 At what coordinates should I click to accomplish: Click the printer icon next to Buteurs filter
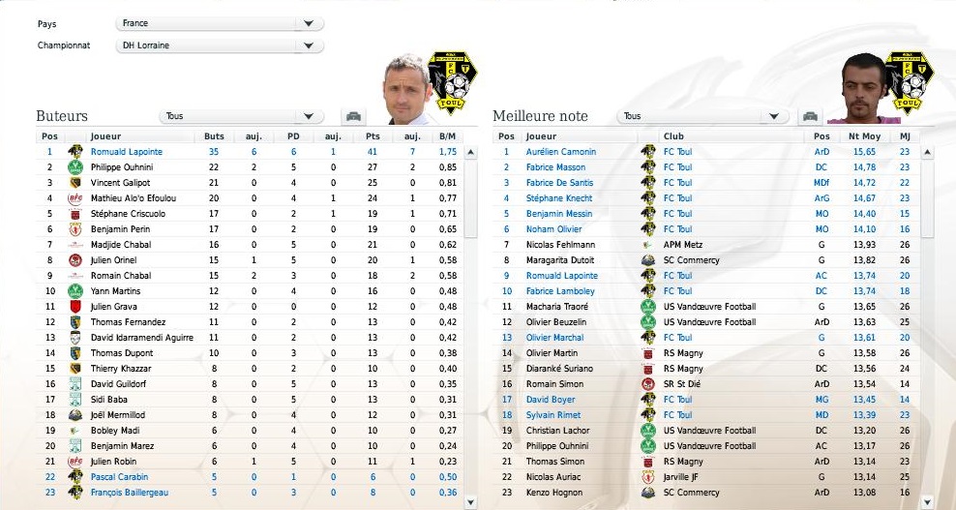353,116
